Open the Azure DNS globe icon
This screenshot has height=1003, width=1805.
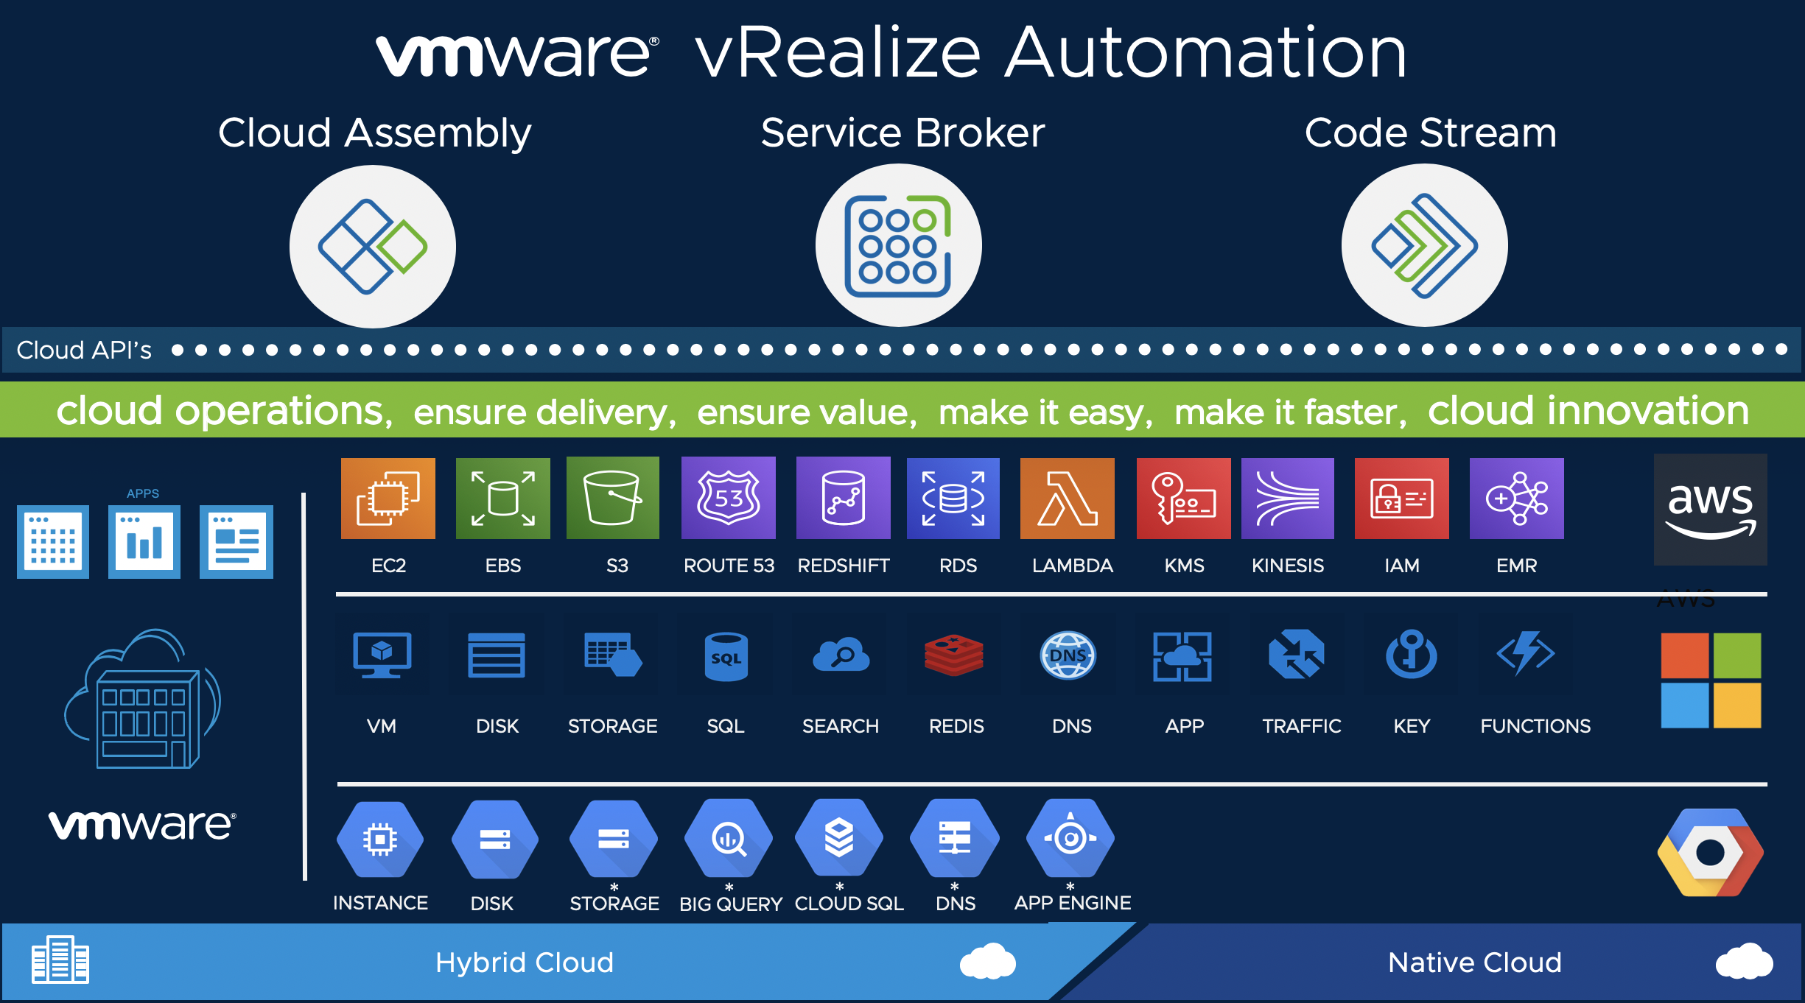(1068, 655)
